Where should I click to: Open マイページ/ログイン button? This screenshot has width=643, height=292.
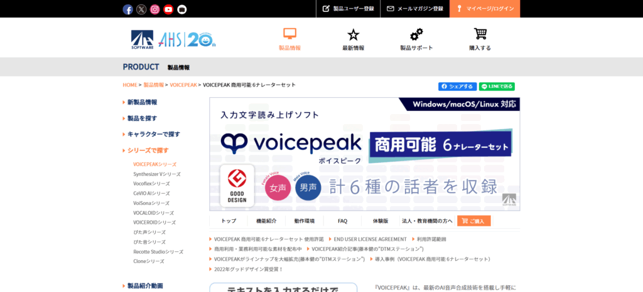click(x=485, y=9)
